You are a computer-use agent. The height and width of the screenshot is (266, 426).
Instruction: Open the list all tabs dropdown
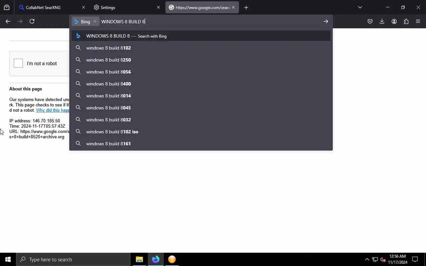click(x=360, y=7)
